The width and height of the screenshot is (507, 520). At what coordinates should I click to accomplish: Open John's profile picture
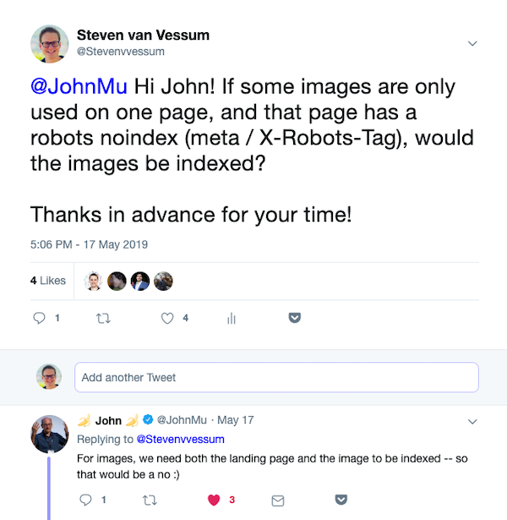50,434
